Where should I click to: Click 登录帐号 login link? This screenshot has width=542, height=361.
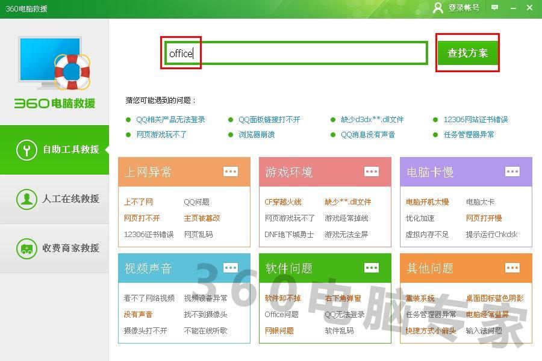pyautogui.click(x=464, y=8)
